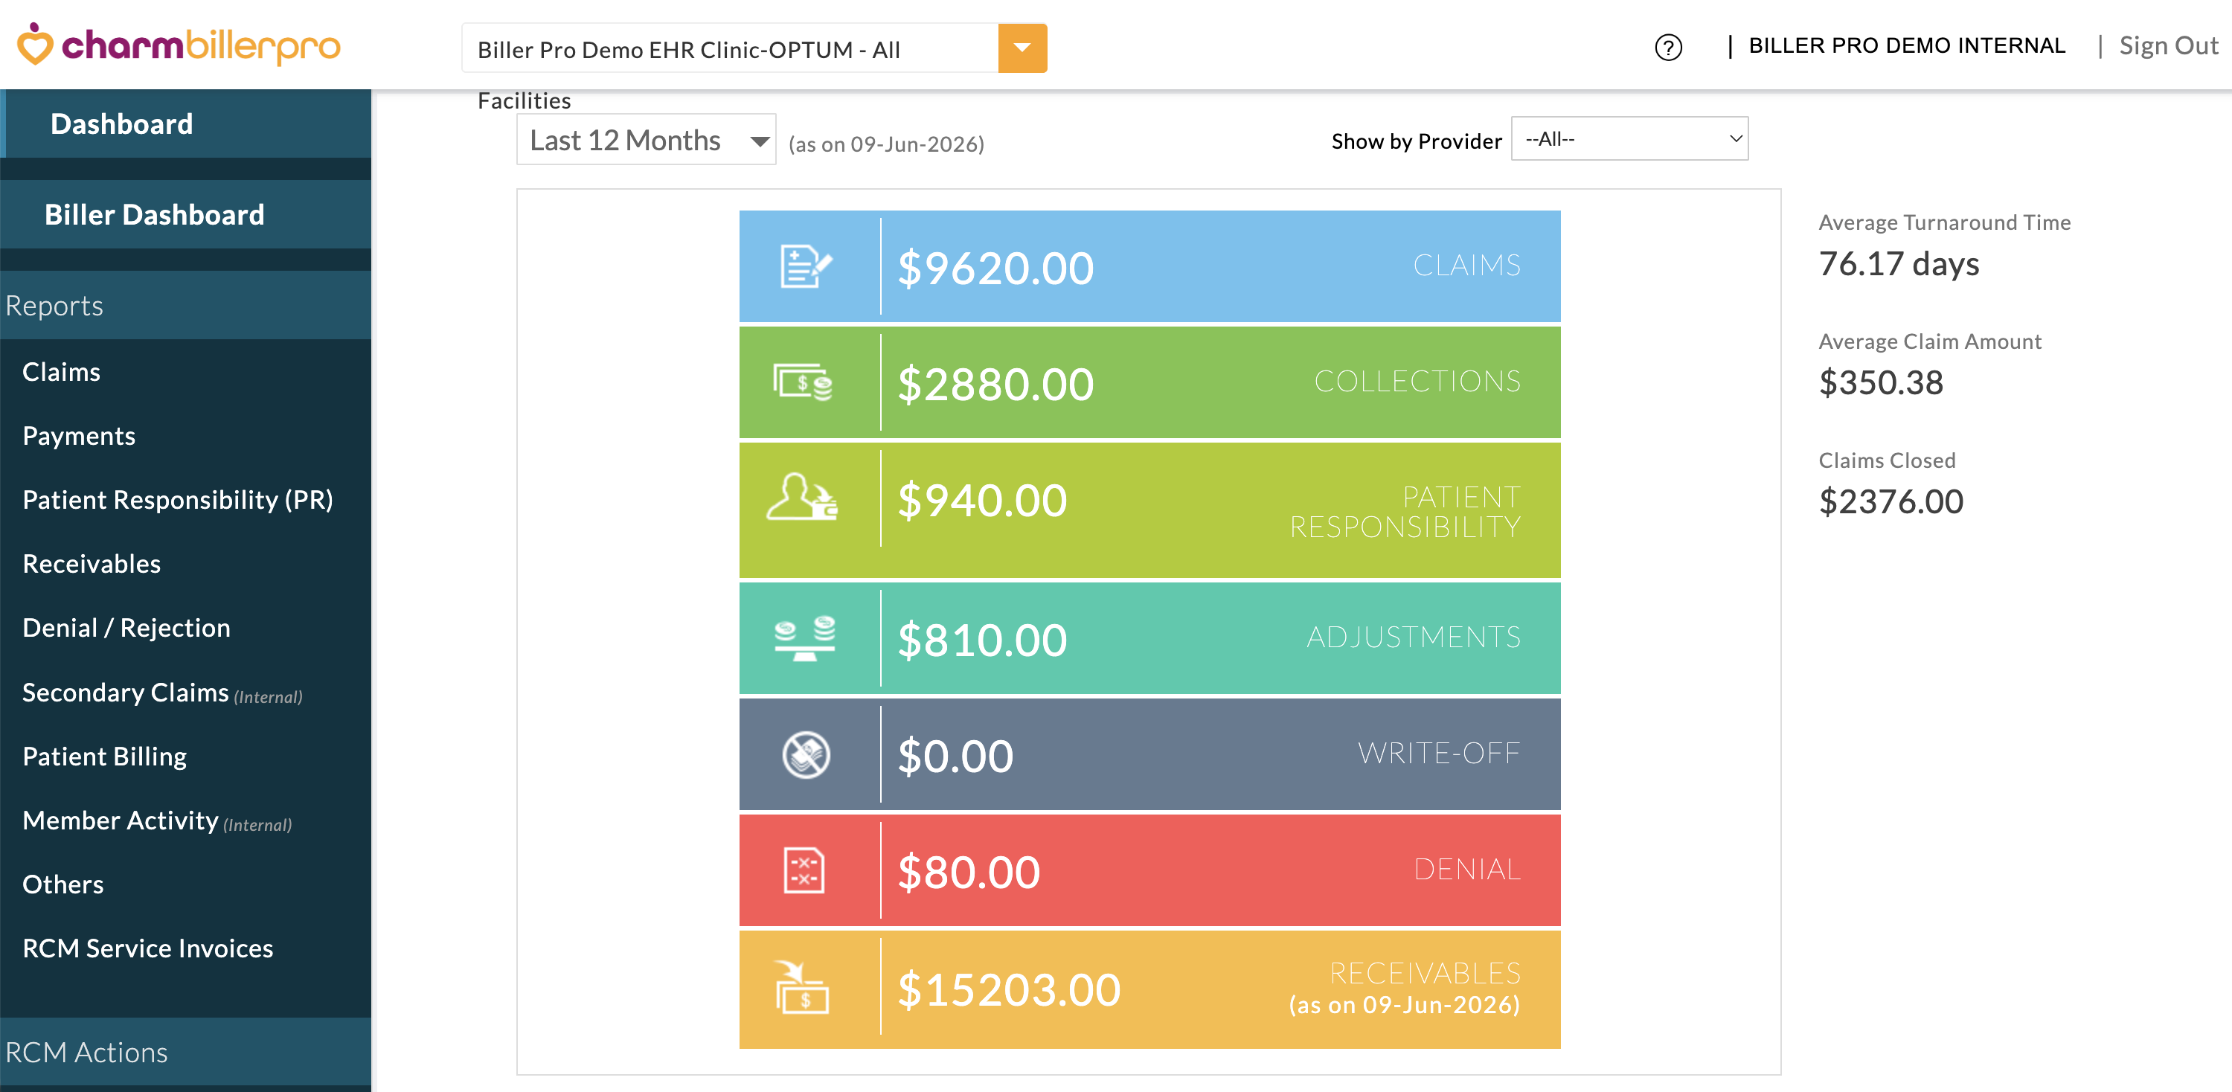2232x1092 pixels.
Task: Click the 76.17 days turnaround value
Action: pyautogui.click(x=1899, y=263)
